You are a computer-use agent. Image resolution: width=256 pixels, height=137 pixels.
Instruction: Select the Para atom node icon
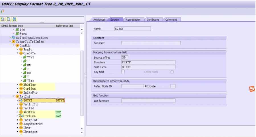(17, 34)
